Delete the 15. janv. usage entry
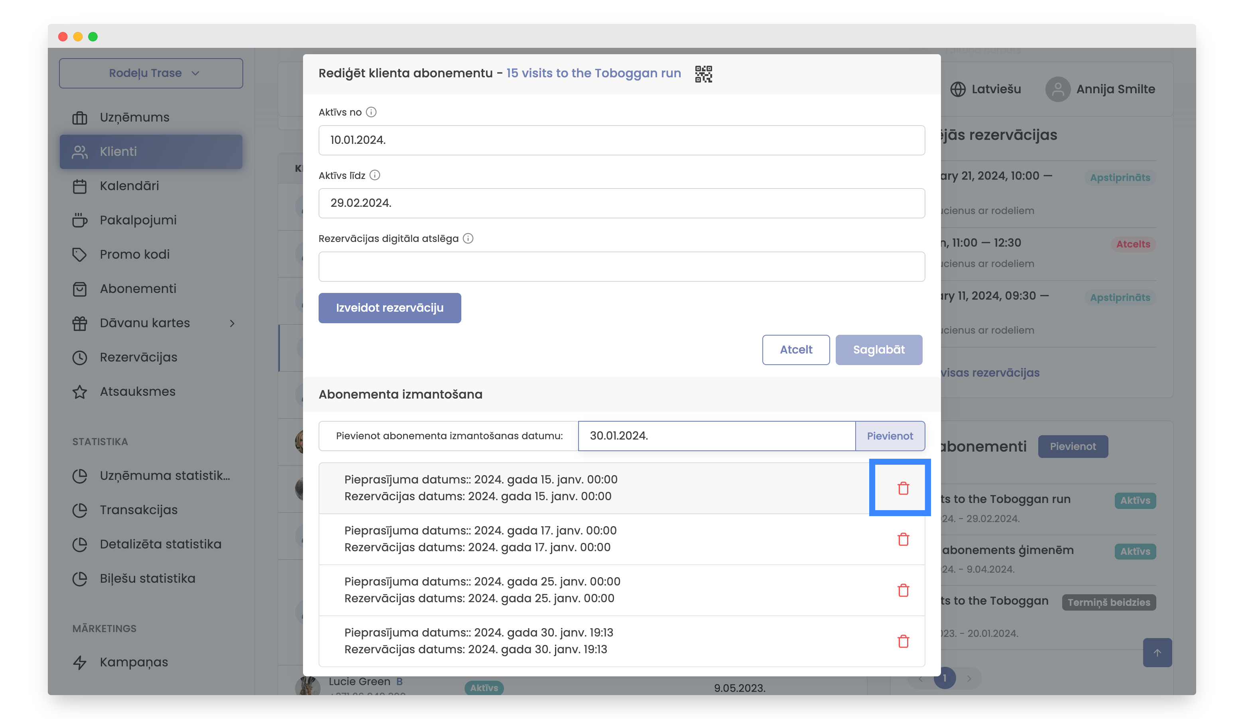Screen dimensions: 1244x719 pos(903,488)
